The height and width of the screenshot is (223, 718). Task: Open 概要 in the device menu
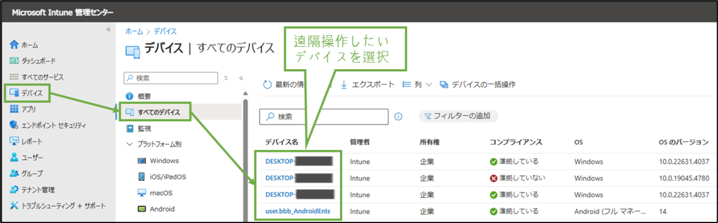[144, 96]
